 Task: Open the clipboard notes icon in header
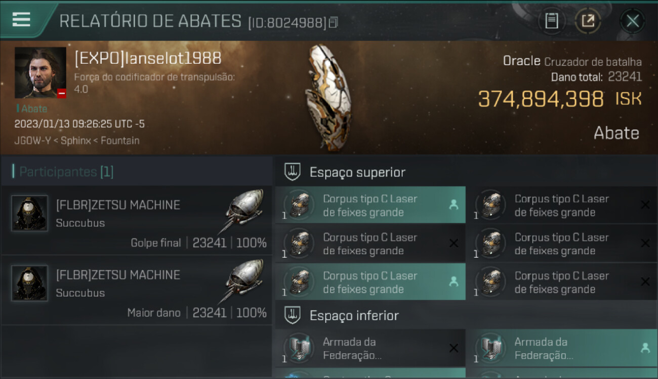click(551, 21)
